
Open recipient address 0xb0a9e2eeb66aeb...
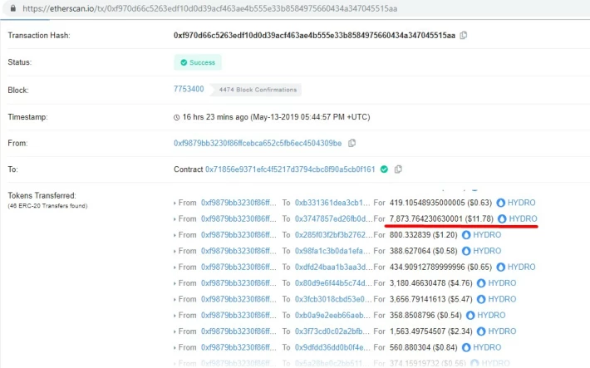tap(332, 316)
